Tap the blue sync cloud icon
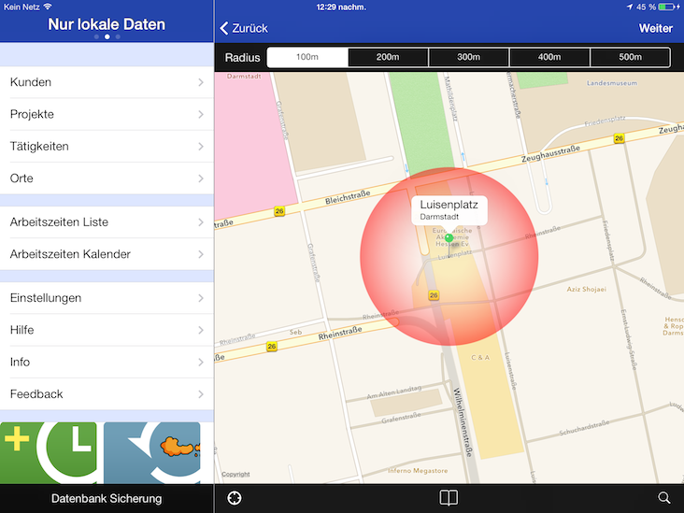684x513 pixels. [151, 453]
